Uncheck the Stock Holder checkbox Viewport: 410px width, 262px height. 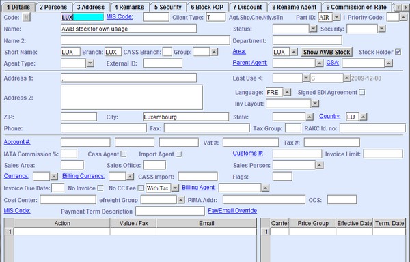pyautogui.click(x=398, y=52)
